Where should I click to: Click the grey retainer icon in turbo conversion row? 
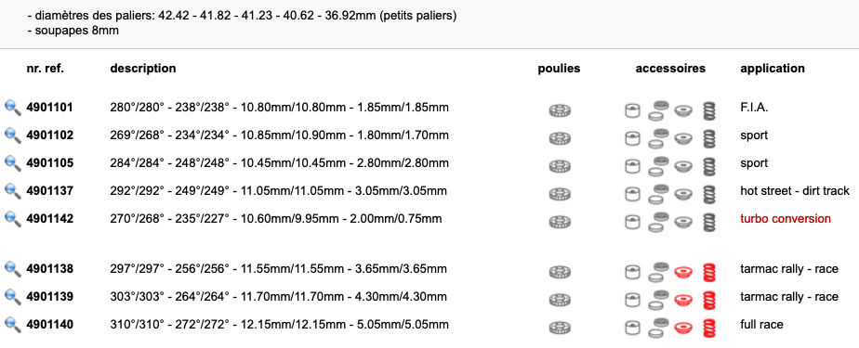(x=682, y=222)
